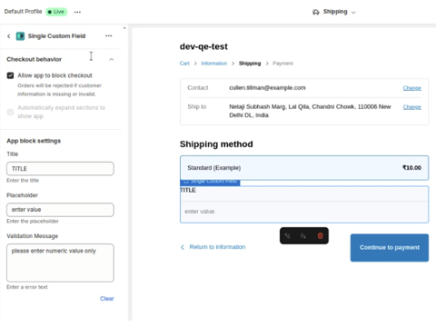The width and height of the screenshot is (436, 327).
Task: Click Continue to payment button
Action: pos(390,248)
